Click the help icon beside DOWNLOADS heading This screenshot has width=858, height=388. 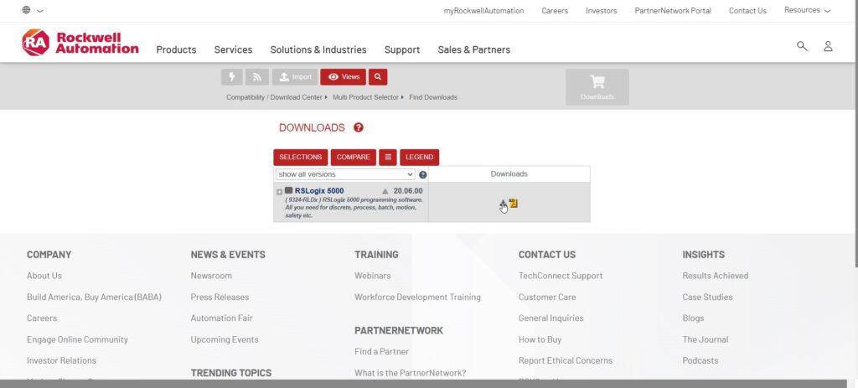[359, 128]
